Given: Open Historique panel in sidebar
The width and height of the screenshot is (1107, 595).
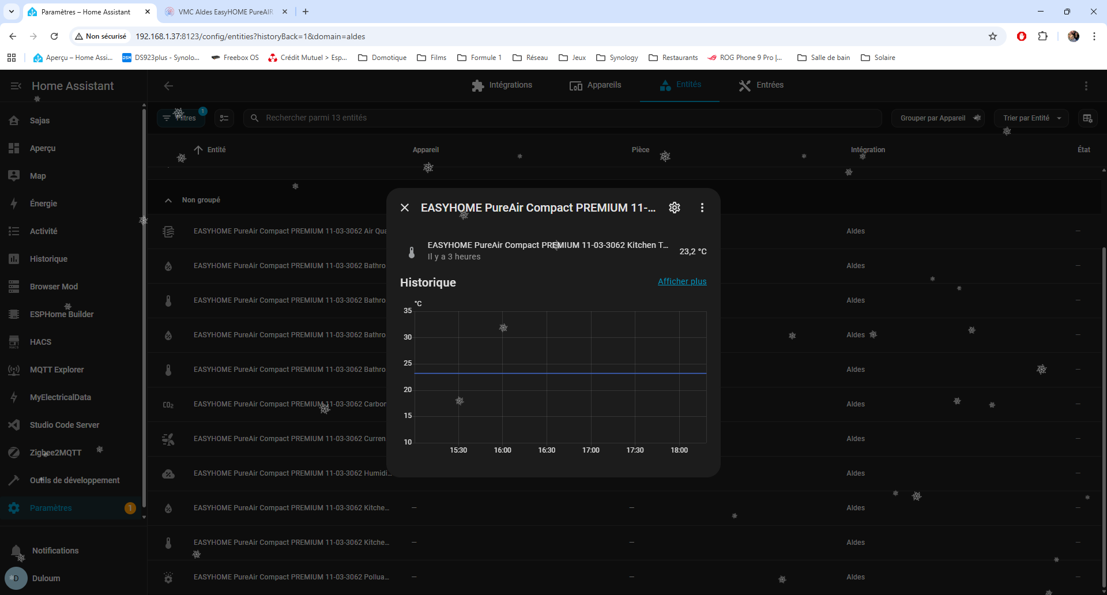Looking at the screenshot, I should click(71, 259).
